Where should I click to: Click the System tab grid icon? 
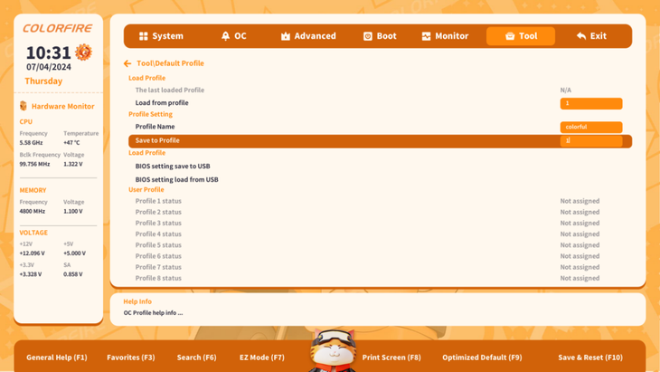click(x=143, y=36)
